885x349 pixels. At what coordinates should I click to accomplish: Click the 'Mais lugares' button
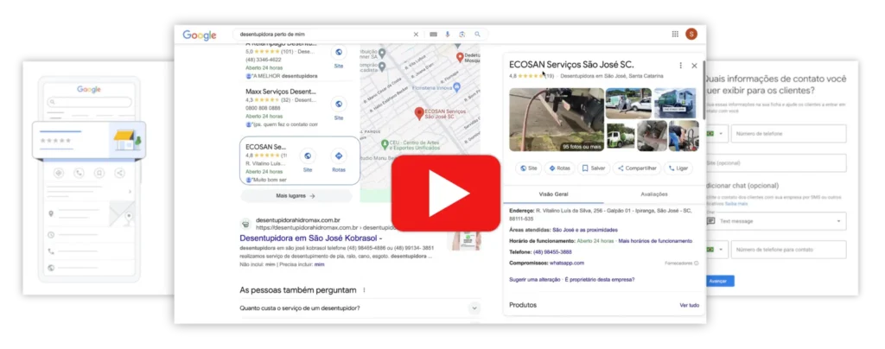point(296,195)
